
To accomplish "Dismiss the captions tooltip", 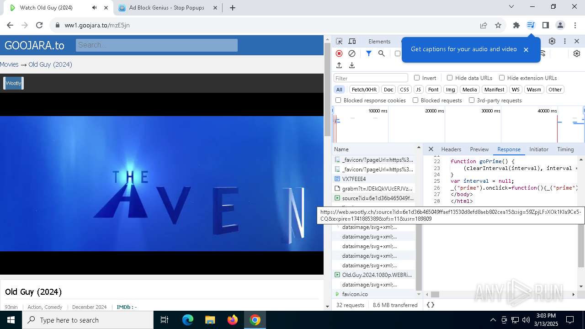I will 526,49.
